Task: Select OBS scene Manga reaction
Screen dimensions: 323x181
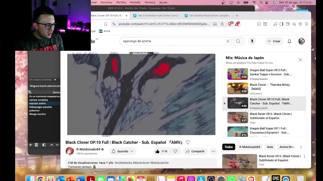Action: click(x=38, y=114)
